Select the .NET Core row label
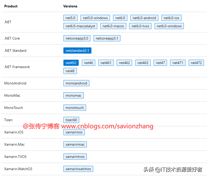The height and width of the screenshot is (177, 207). click(12, 38)
